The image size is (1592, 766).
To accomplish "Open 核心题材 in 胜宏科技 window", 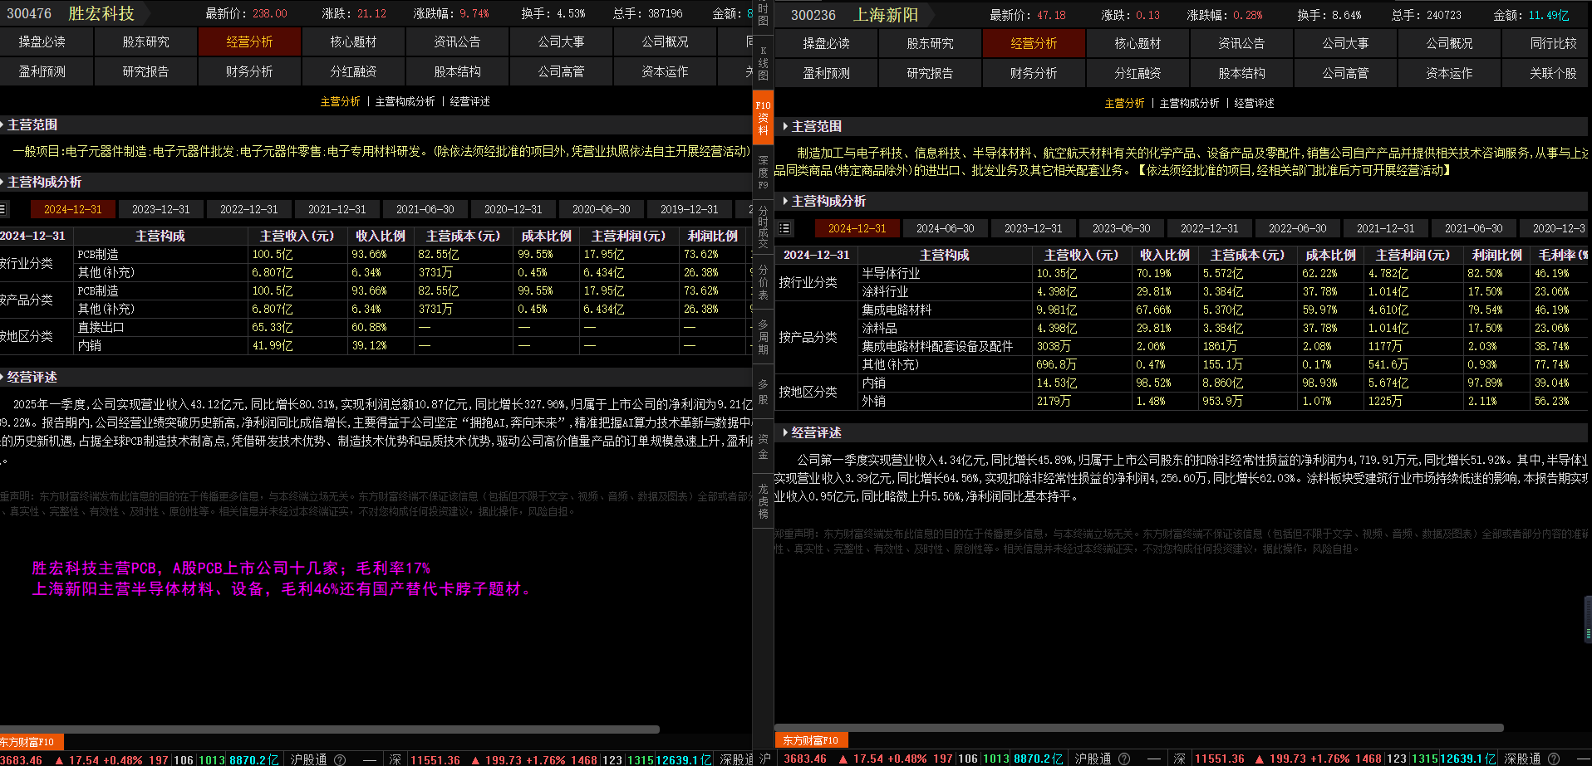I will 353,41.
